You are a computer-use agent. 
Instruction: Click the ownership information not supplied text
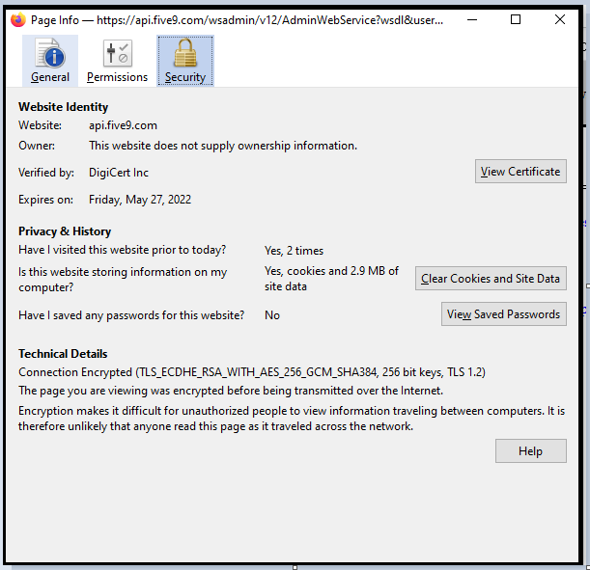click(x=223, y=146)
